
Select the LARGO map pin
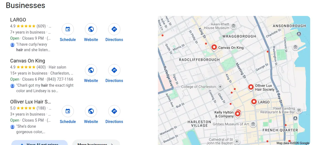[254, 102]
